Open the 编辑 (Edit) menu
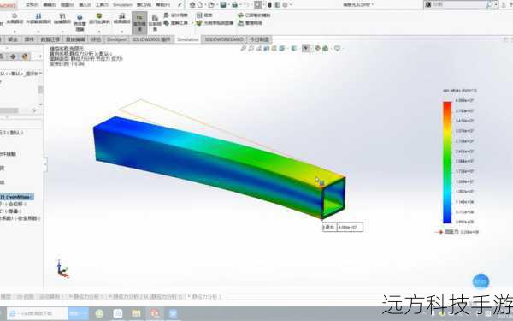This screenshot has height=321, width=513. (x=50, y=4)
